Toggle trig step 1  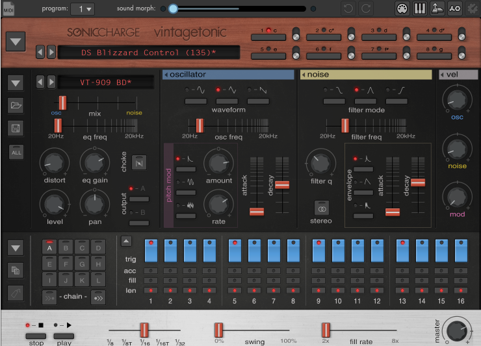(151, 251)
